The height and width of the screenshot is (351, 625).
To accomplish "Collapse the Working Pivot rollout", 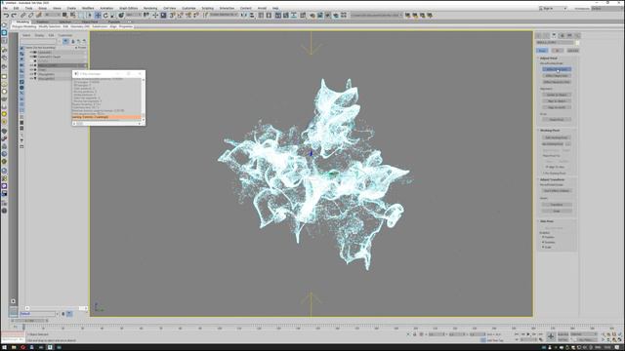I will [x=550, y=130].
